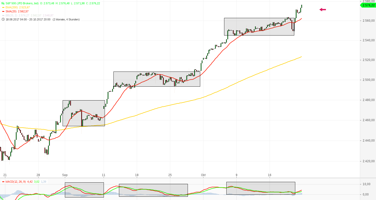Viewport: 376px width, 200px height.
Task: Click the yellow EMA(200) line indicator icon
Action: tap(3, 7)
